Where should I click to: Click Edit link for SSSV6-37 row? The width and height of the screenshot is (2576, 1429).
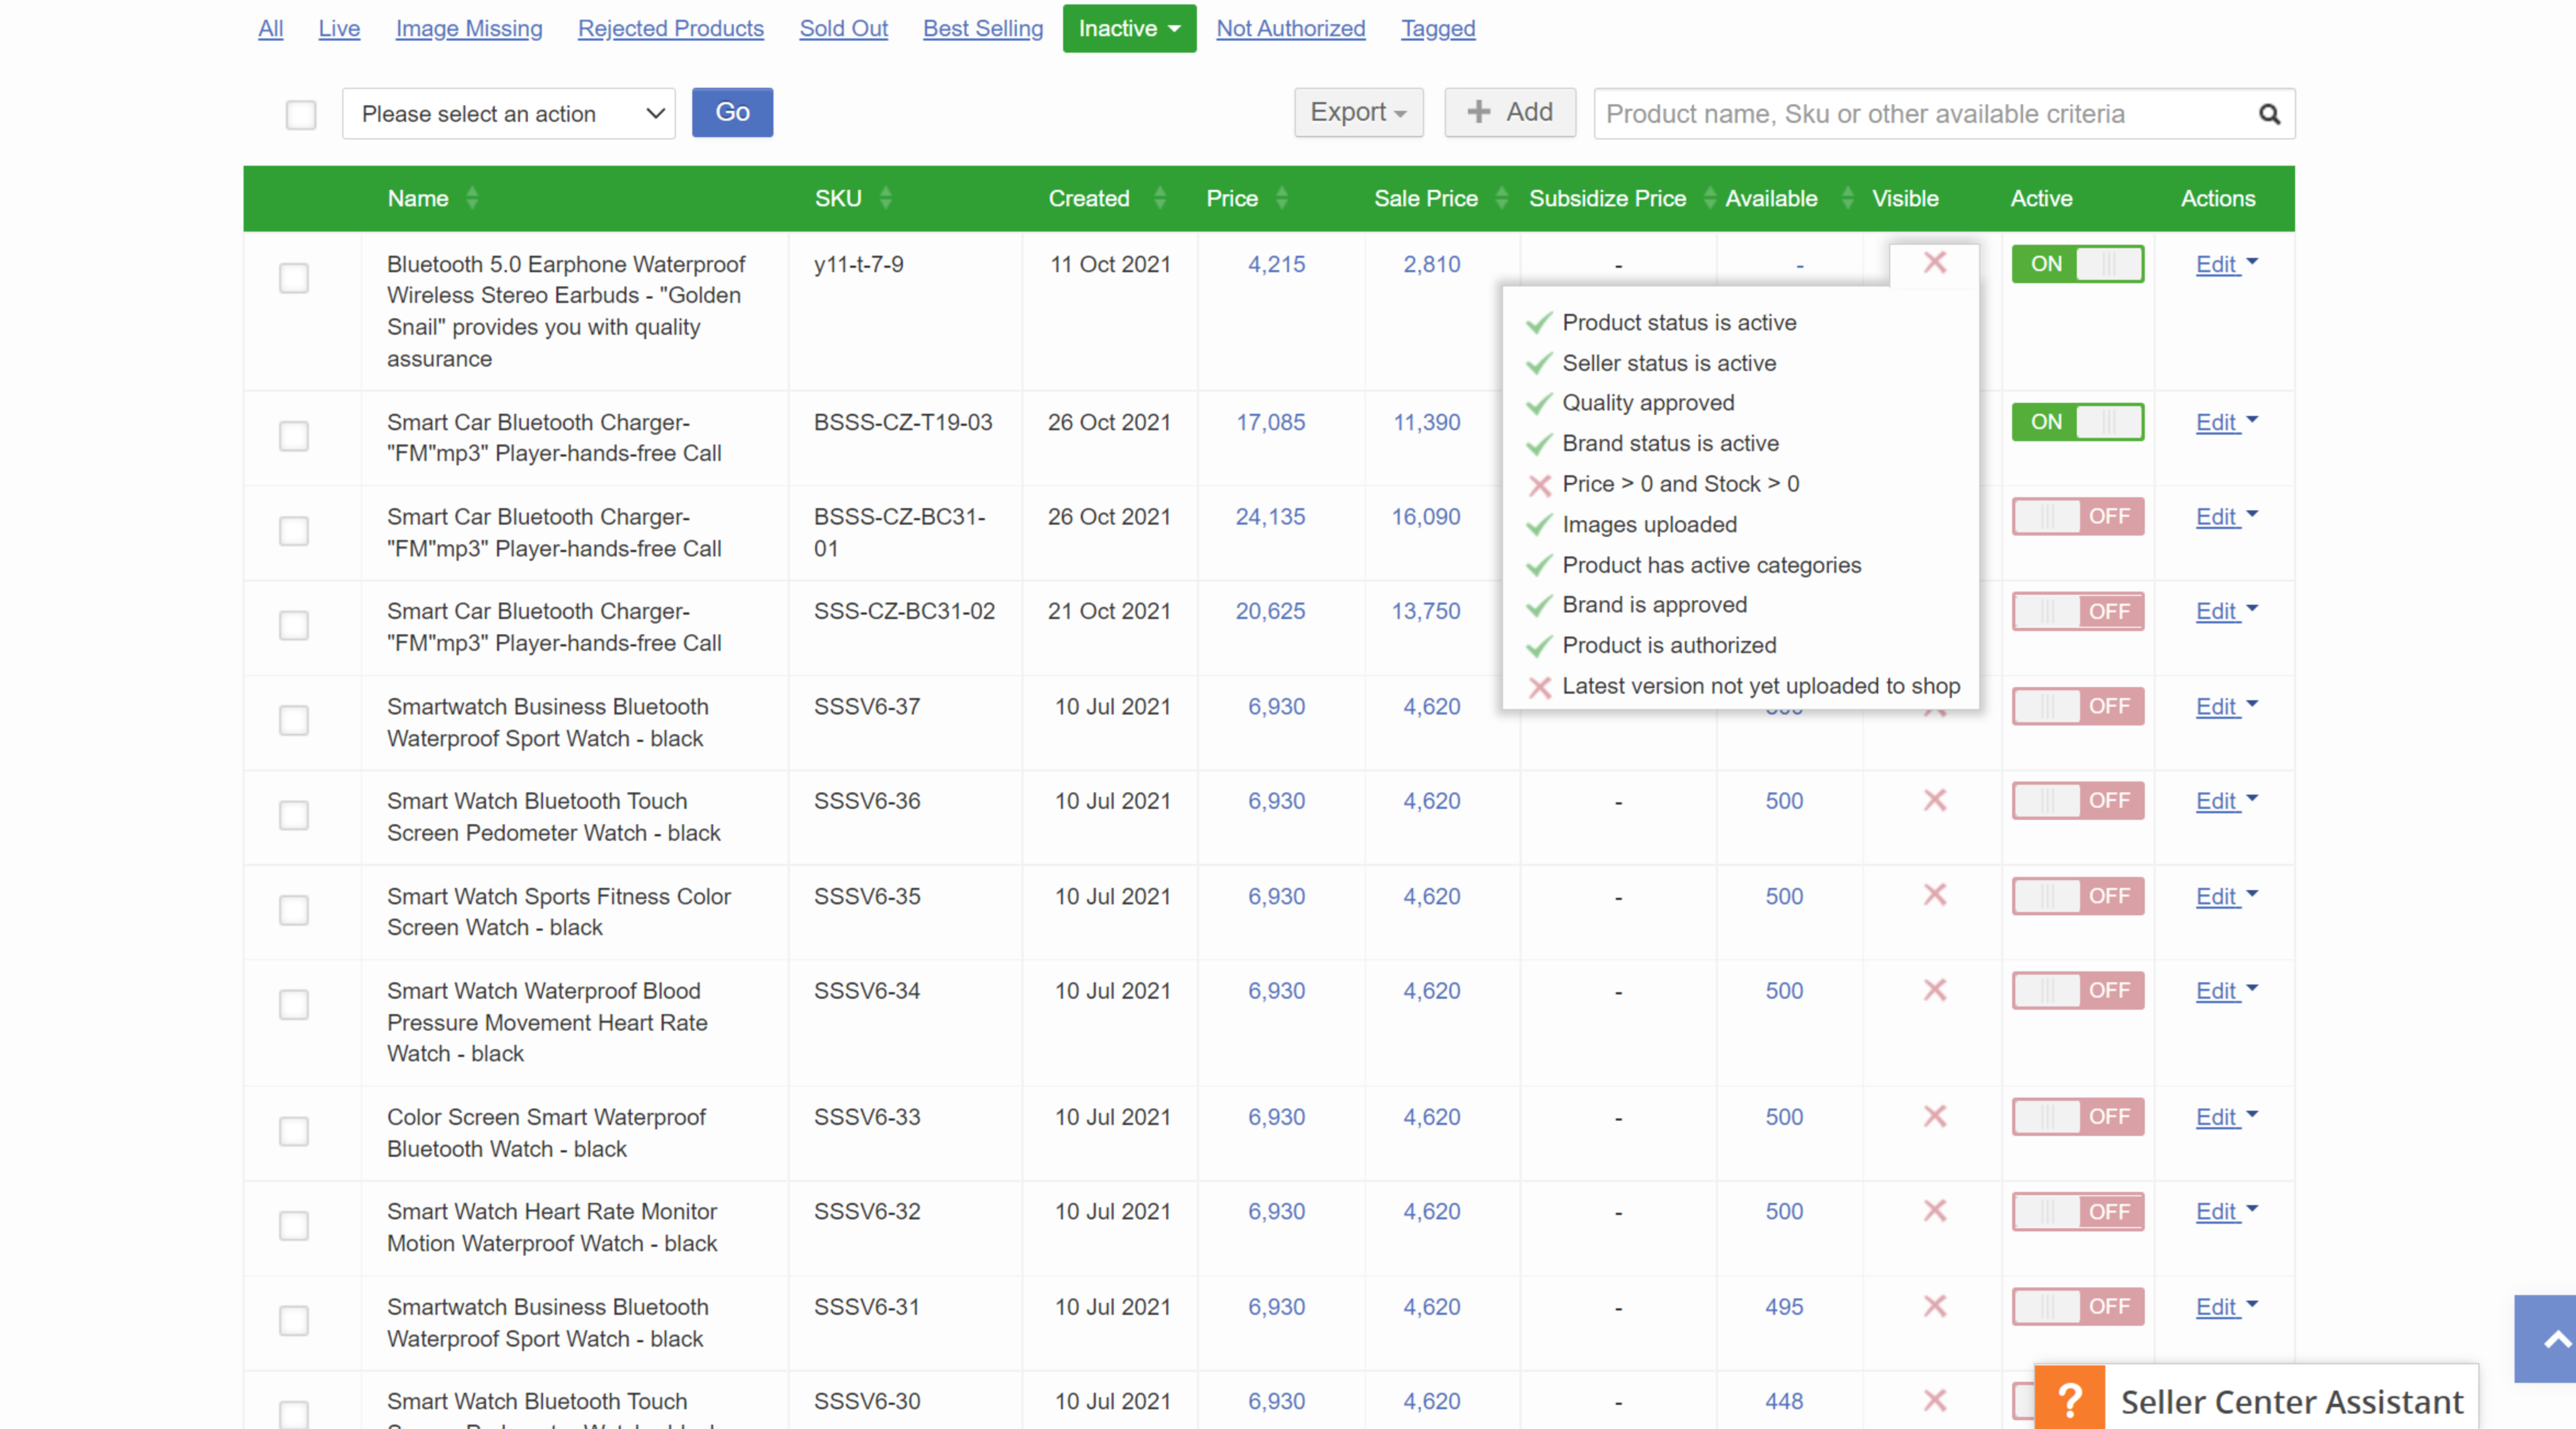[2216, 706]
